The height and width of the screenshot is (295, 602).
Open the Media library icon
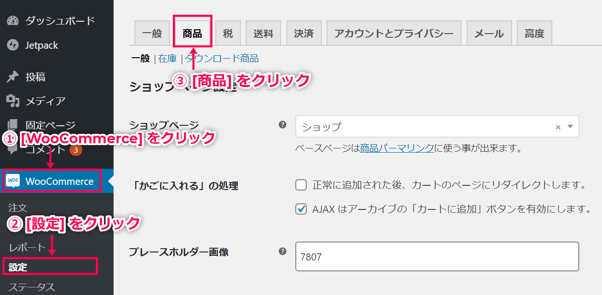click(x=13, y=101)
